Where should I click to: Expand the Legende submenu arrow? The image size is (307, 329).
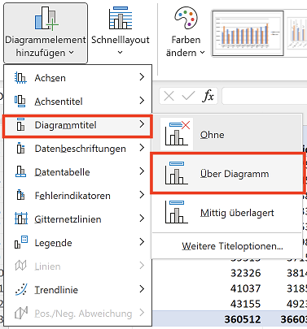tap(142, 242)
